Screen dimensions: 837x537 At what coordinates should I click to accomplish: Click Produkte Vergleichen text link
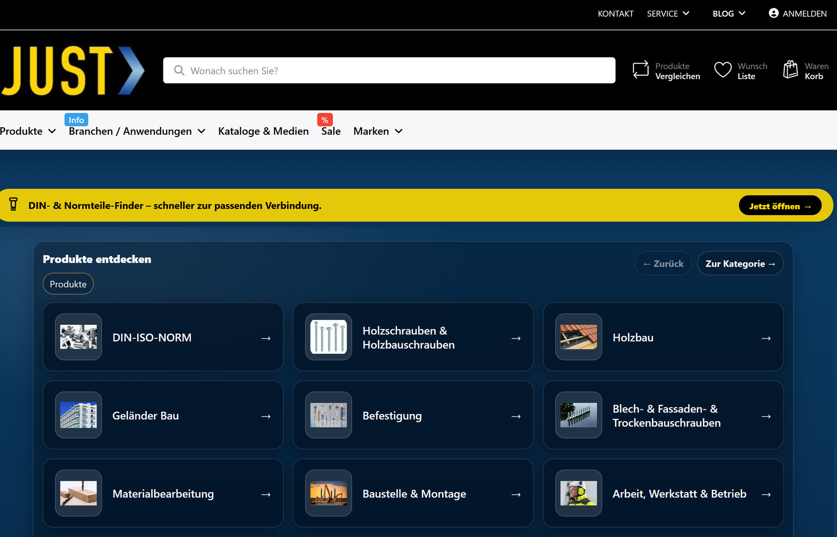pos(677,71)
